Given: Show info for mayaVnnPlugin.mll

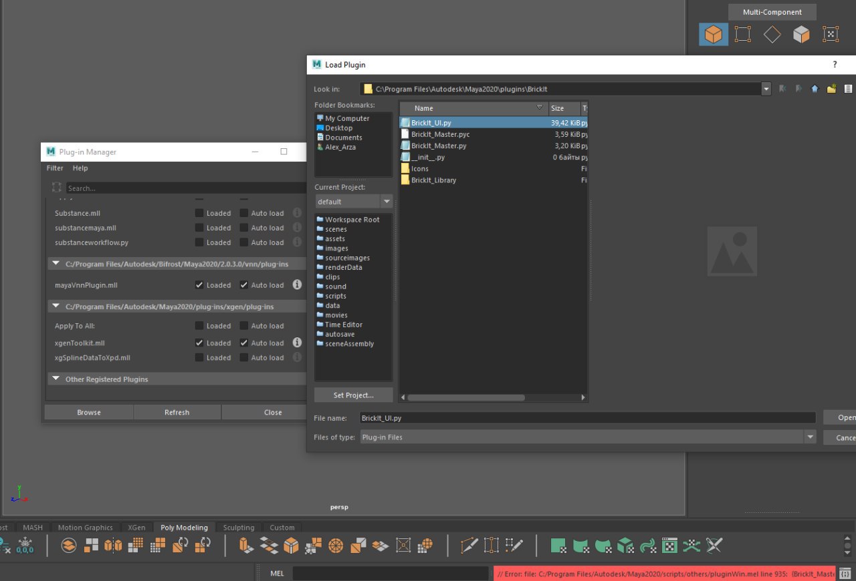Looking at the screenshot, I should 297,284.
